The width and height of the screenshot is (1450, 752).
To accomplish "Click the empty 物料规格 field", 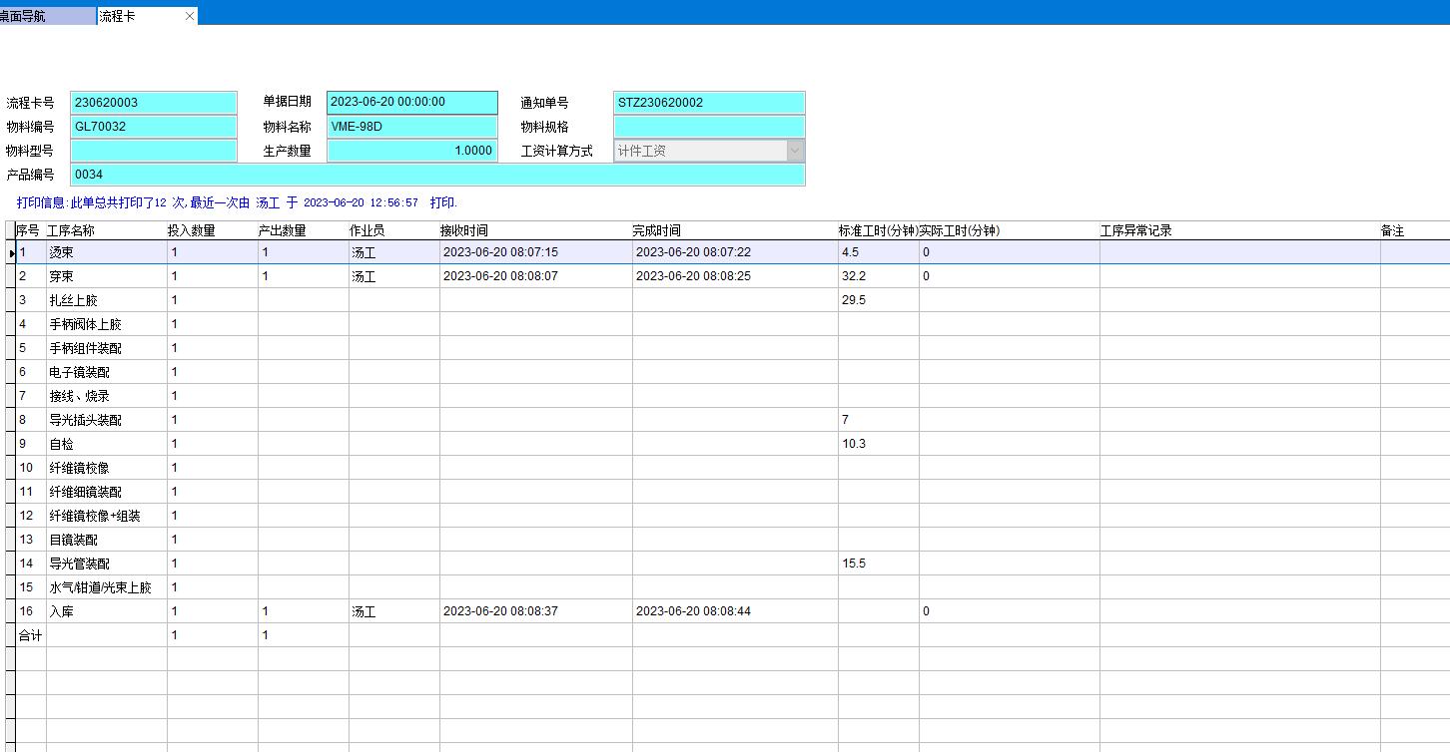I will pos(709,127).
